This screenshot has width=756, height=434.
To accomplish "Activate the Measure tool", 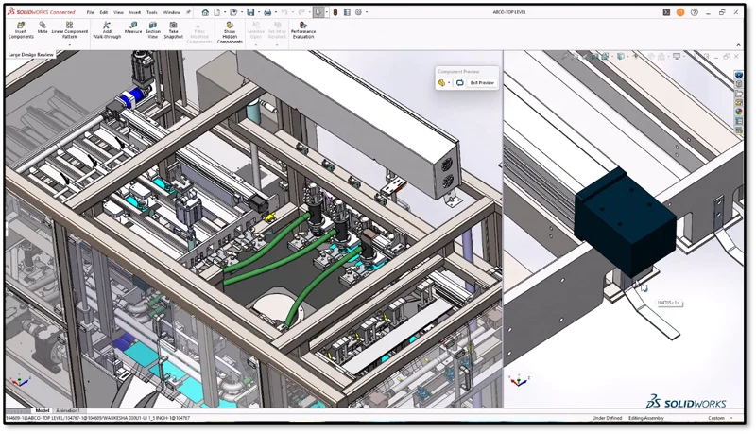I will (x=133, y=27).
